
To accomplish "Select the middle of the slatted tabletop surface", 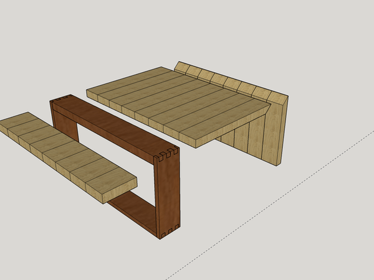I will click(178, 103).
